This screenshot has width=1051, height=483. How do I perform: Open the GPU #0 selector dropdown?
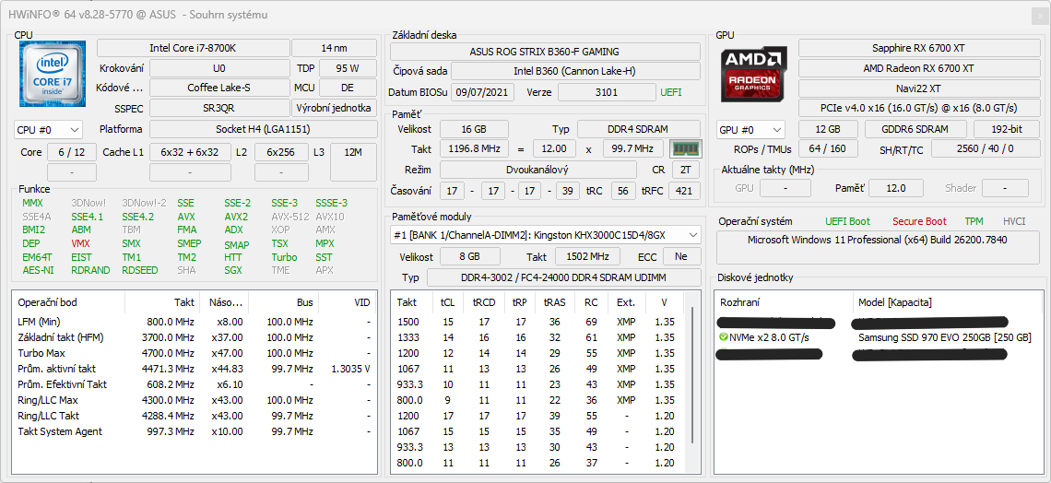pyautogui.click(x=750, y=129)
